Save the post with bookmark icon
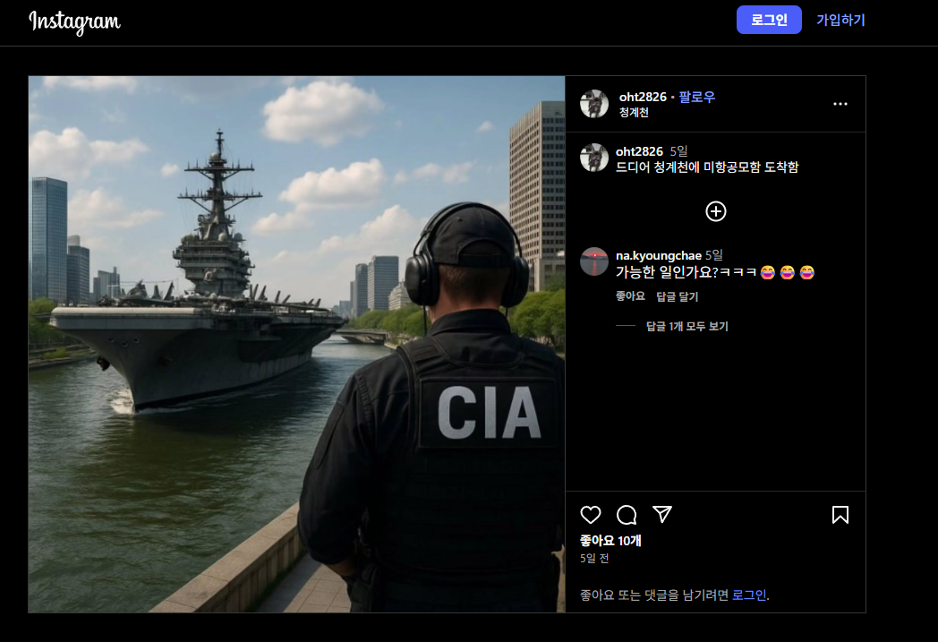The width and height of the screenshot is (938, 642). 840,515
